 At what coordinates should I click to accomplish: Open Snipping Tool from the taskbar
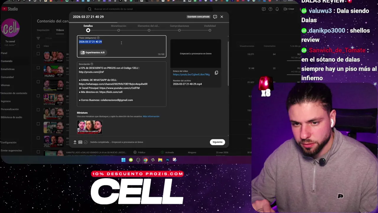[175, 160]
